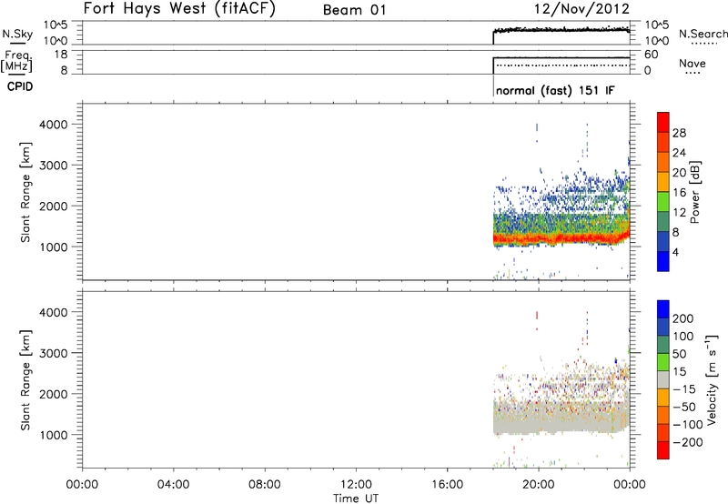728x504 pixels.
Task: Click the 4000 tick in the power panel
Action: coord(54,125)
